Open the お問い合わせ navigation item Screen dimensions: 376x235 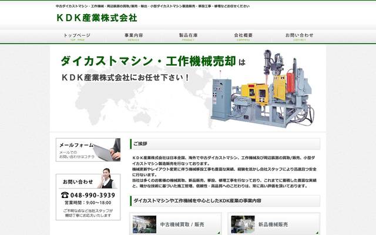(299, 36)
